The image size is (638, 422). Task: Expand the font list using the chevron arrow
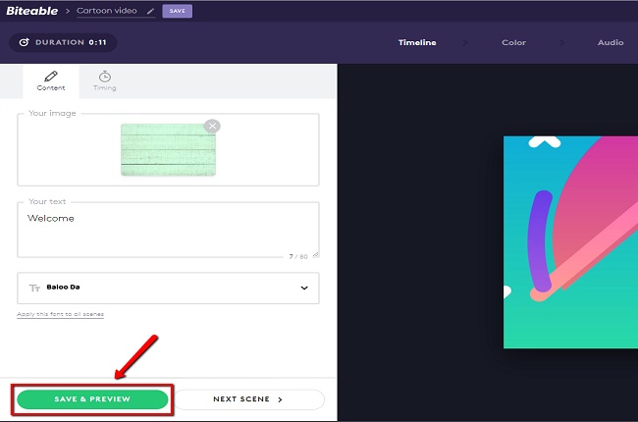303,289
